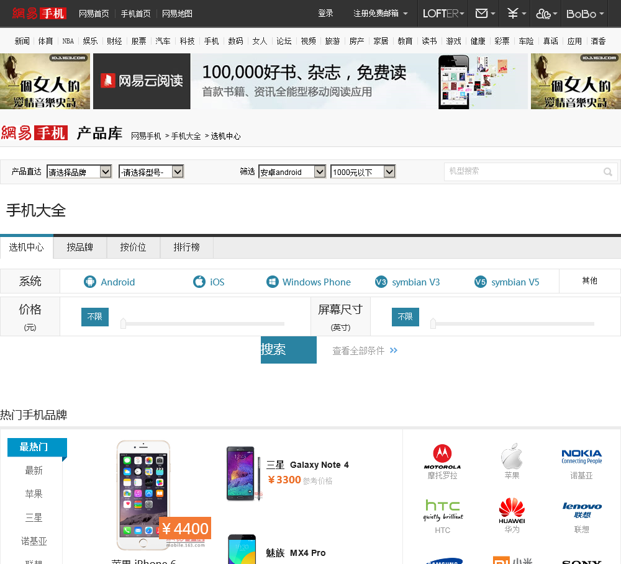Image resolution: width=621 pixels, height=564 pixels.
Task: Open 魅族 MX4 Pro product title
Action: pyautogui.click(x=296, y=553)
